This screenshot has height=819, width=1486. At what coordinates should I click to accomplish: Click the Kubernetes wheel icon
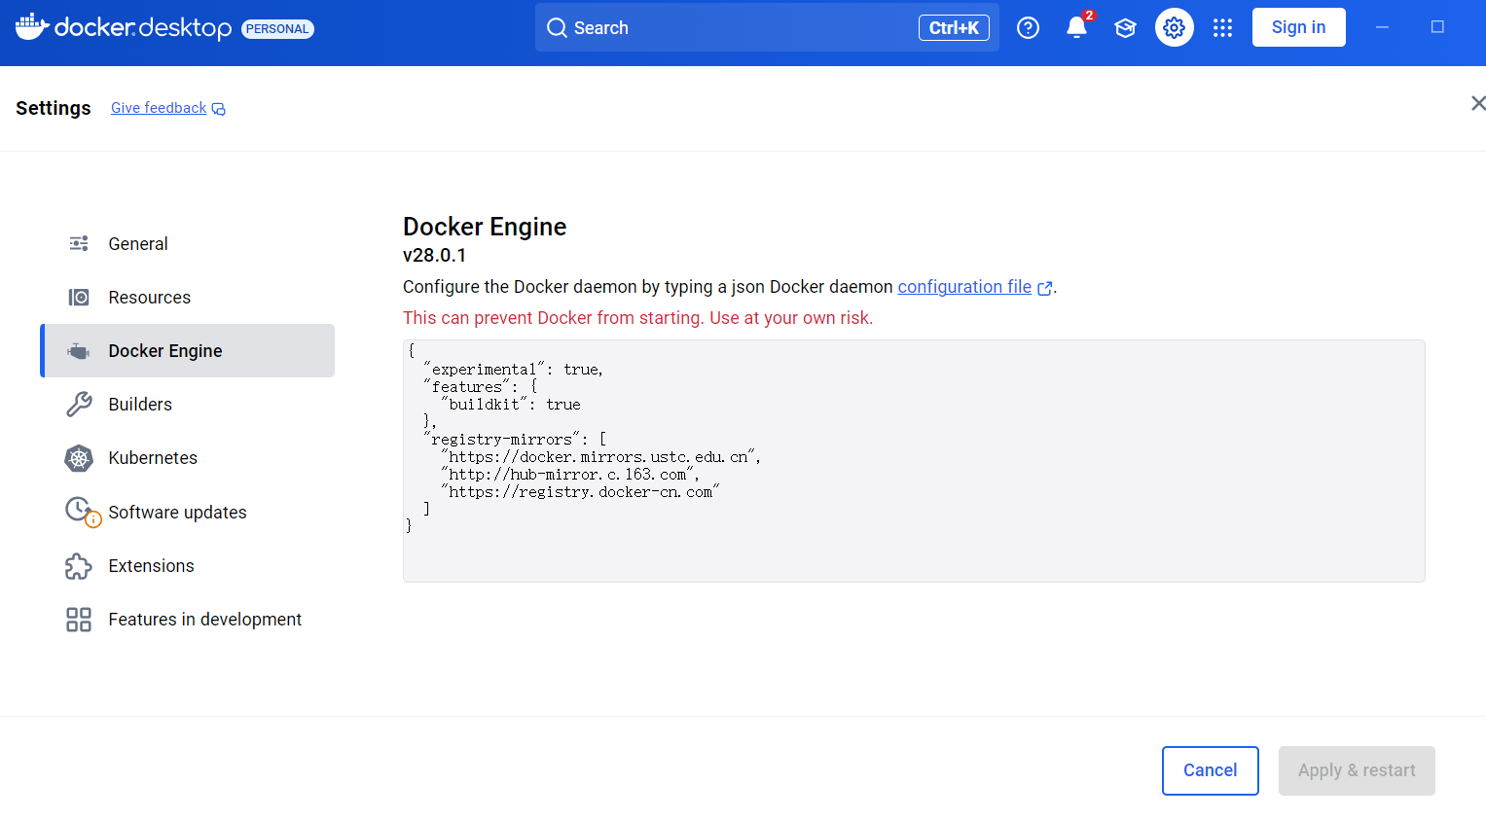(x=79, y=458)
